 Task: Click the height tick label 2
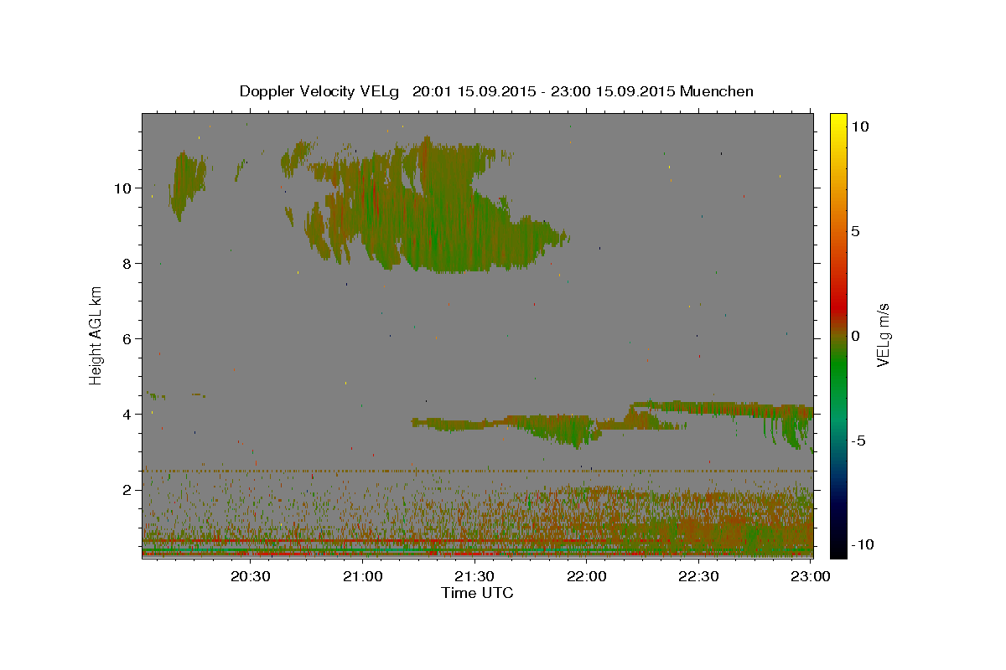(127, 489)
